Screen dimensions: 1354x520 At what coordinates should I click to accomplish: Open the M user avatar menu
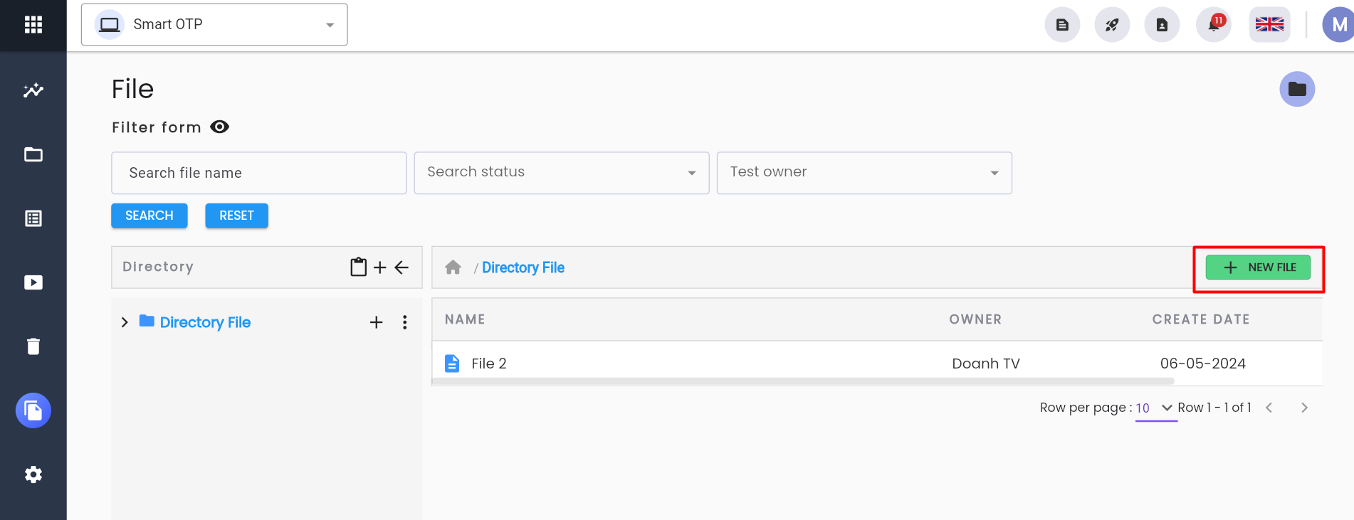click(1338, 25)
